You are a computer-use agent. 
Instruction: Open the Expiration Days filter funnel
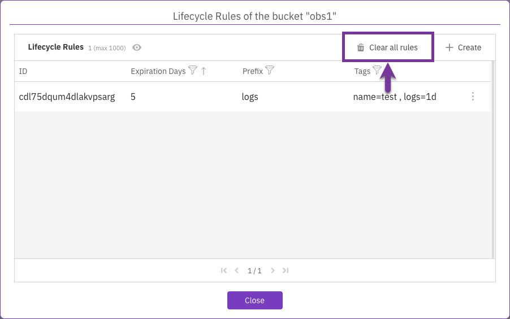pyautogui.click(x=193, y=71)
